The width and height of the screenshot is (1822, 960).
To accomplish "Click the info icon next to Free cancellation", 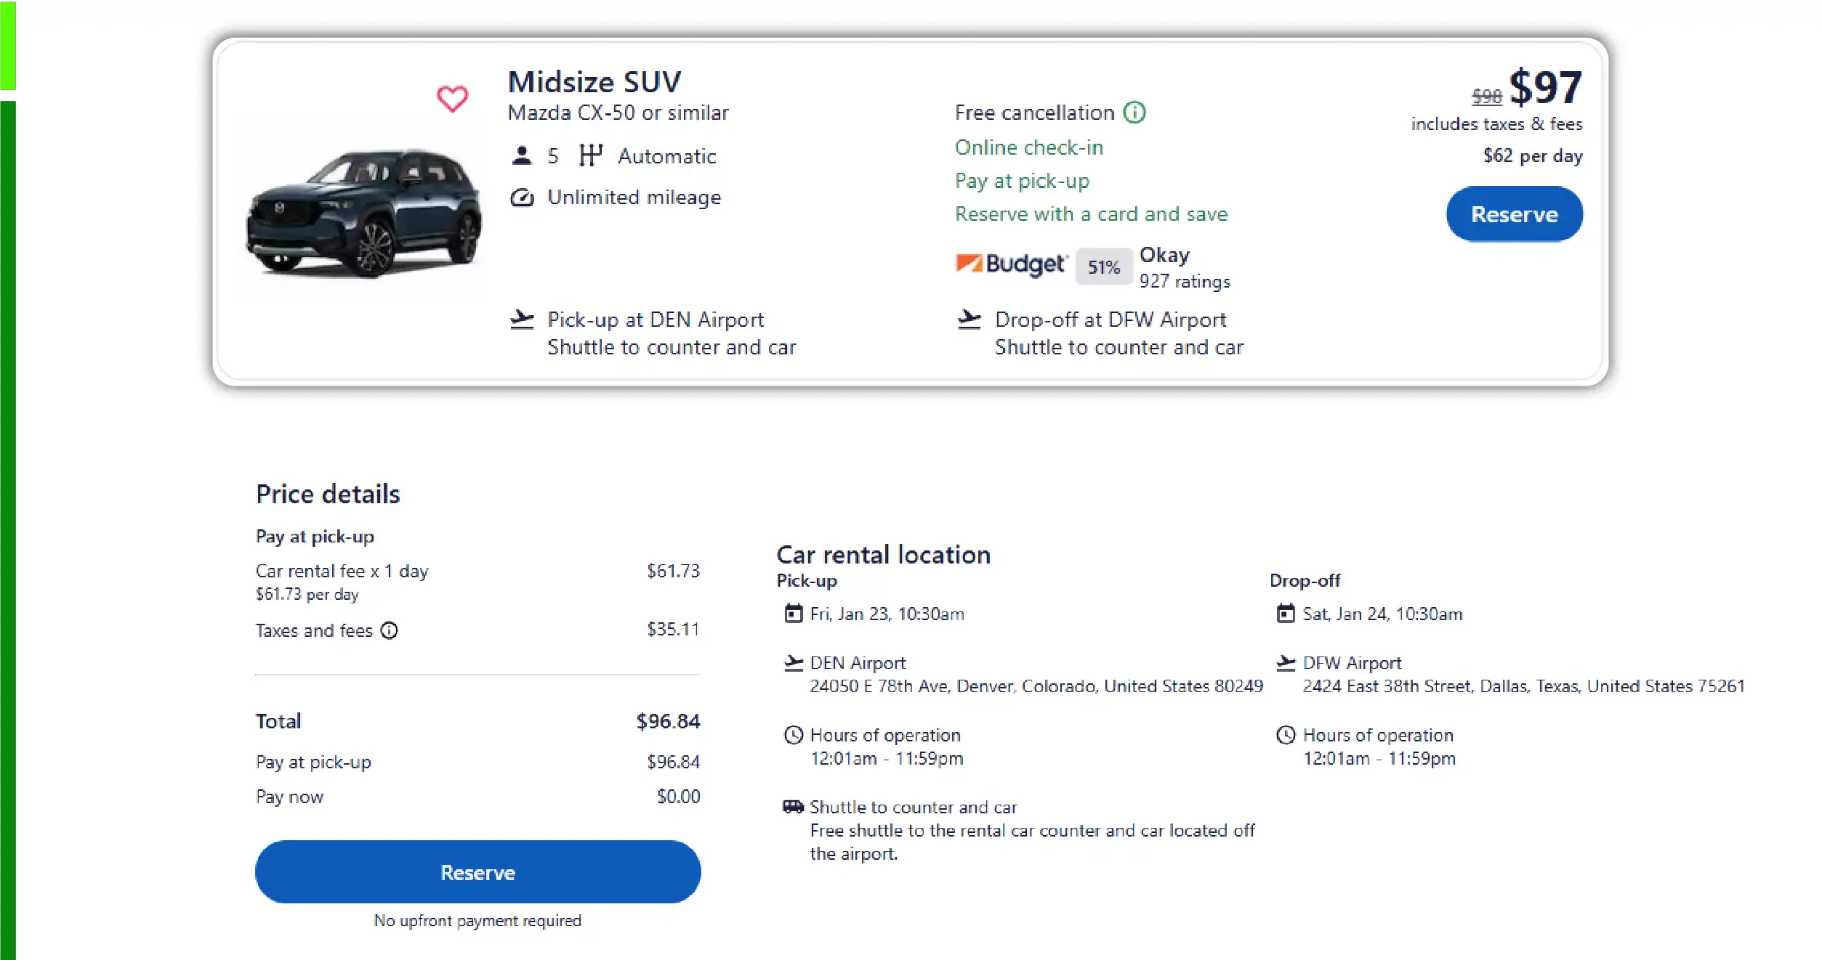I will [1134, 113].
